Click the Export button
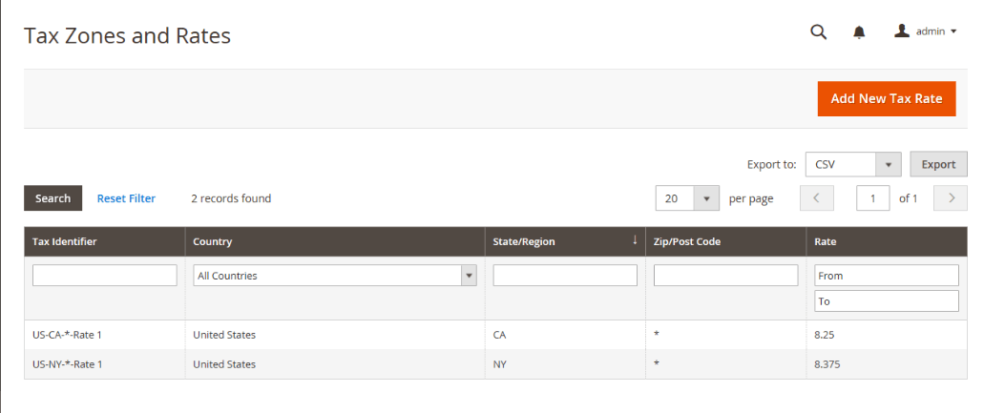984x413 pixels. point(938,164)
